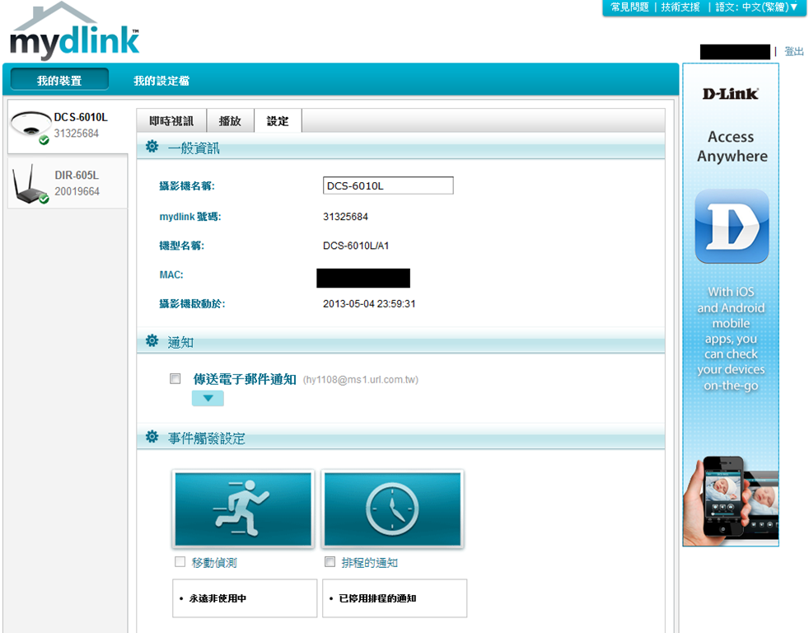
Task: Select the 設定 tab
Action: 278,121
